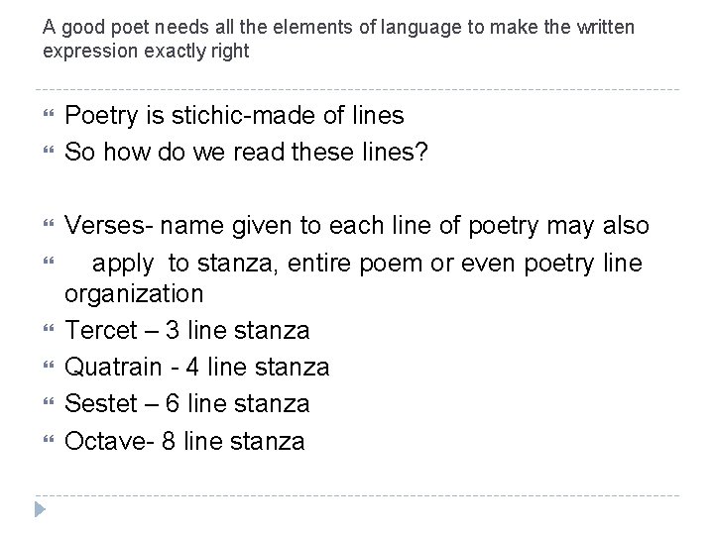Select the line "apply to stanza, entire poem"
The height and width of the screenshot is (535, 714).
coord(368,264)
